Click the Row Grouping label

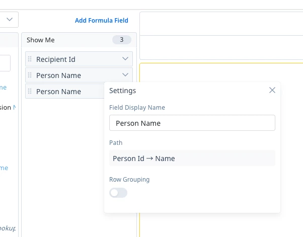click(129, 180)
